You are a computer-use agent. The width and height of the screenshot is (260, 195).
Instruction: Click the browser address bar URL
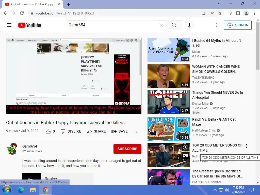point(65,13)
